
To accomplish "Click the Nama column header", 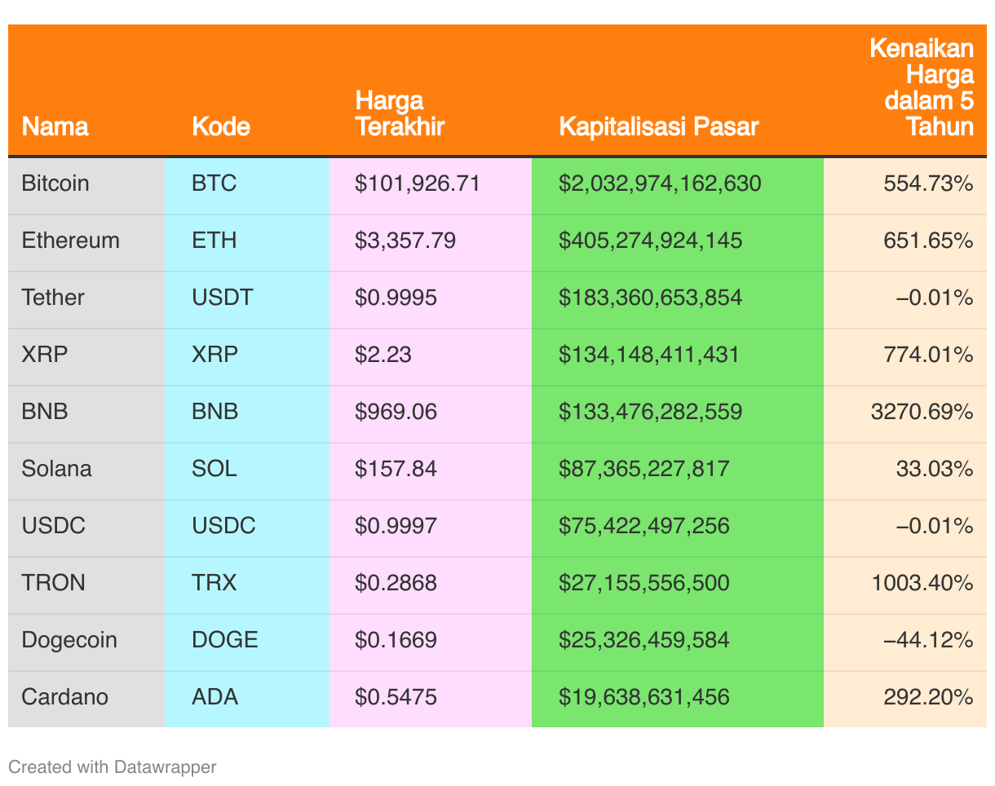I will [x=55, y=126].
